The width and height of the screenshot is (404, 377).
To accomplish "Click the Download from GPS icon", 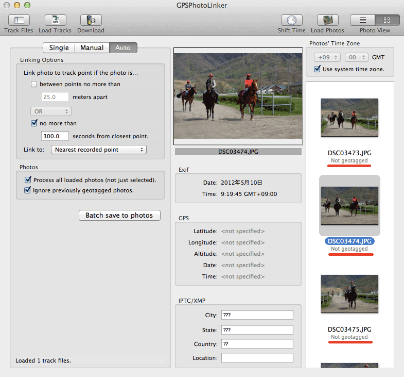I will [x=91, y=20].
